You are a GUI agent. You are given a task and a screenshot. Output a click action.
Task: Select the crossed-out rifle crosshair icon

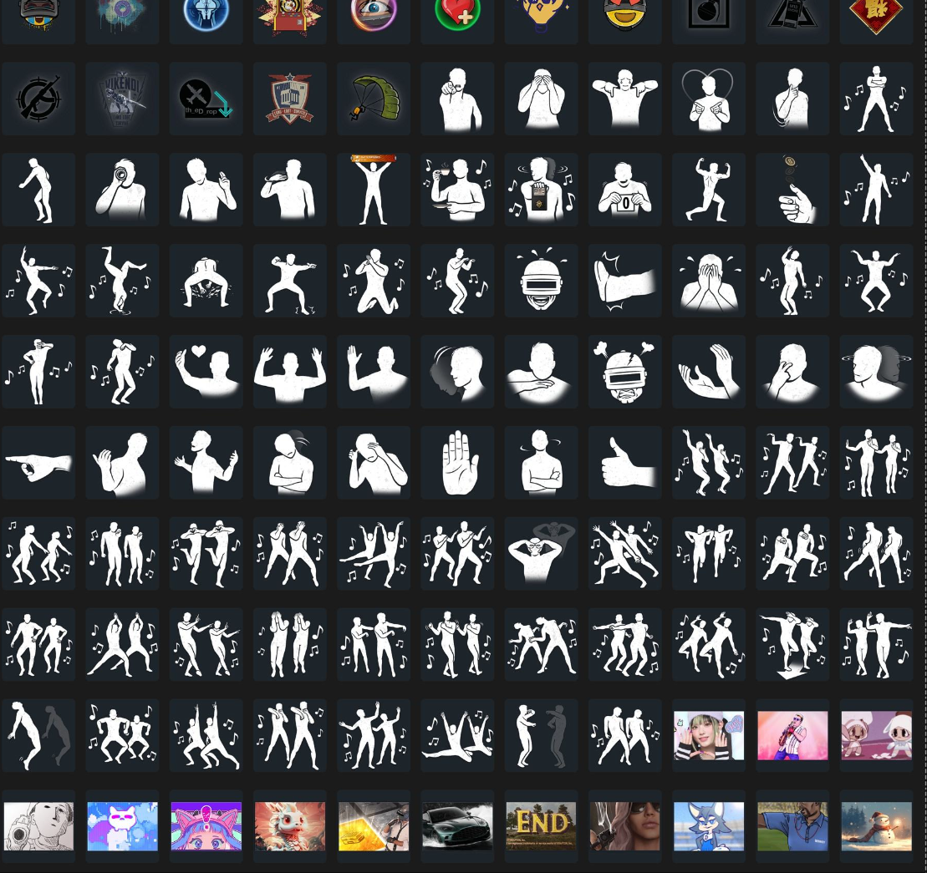click(38, 99)
